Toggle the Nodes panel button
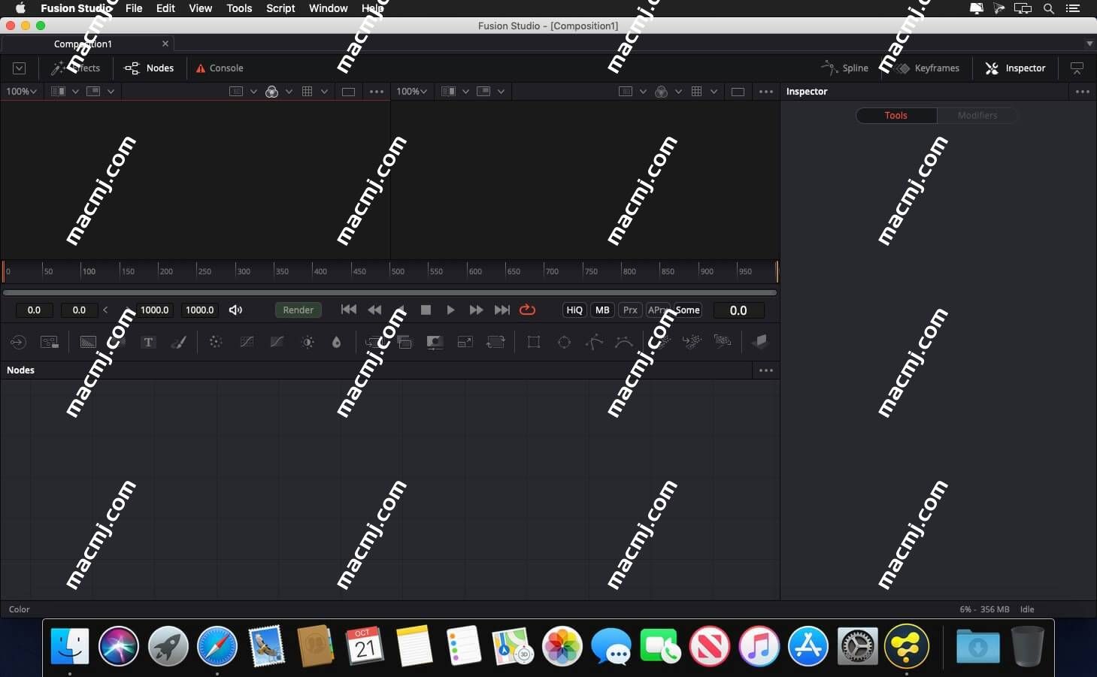 (150, 68)
